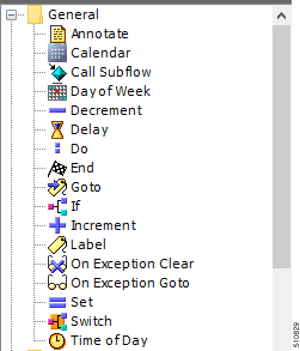Collapse the General folder tree node

tap(11, 15)
